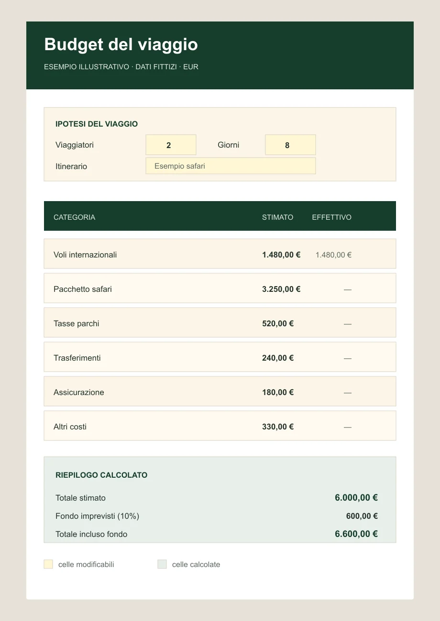Screen dimensions: 440x621
Task: Select the Tasse parchi row label
Action: coord(77,323)
